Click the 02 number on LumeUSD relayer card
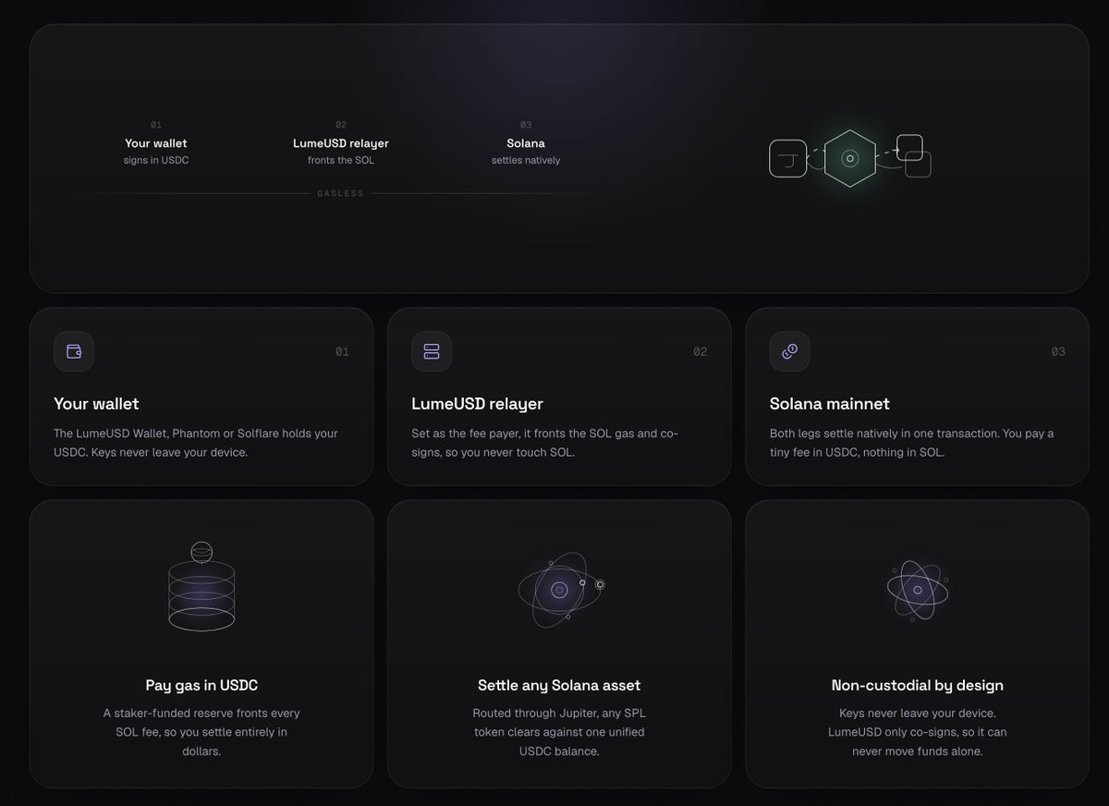 [x=700, y=352]
